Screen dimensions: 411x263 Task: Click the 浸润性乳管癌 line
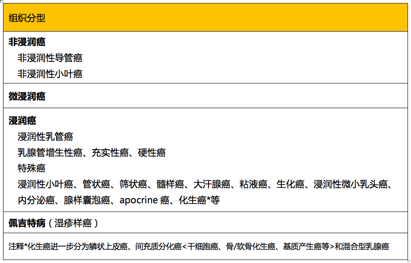point(45,137)
